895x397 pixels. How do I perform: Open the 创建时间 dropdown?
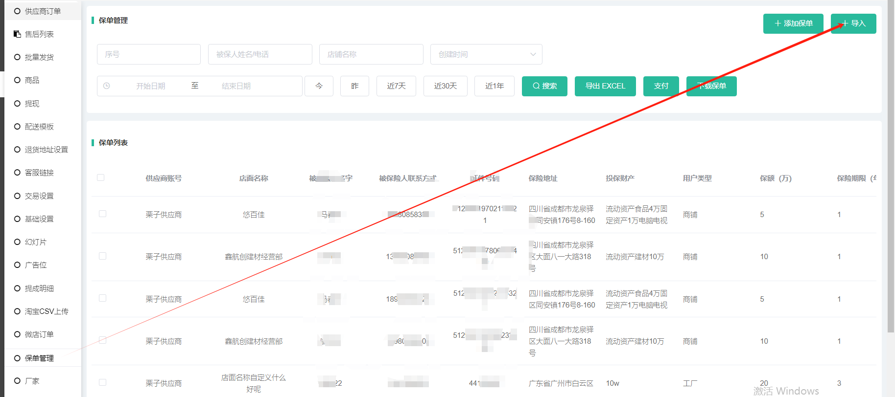(x=486, y=54)
